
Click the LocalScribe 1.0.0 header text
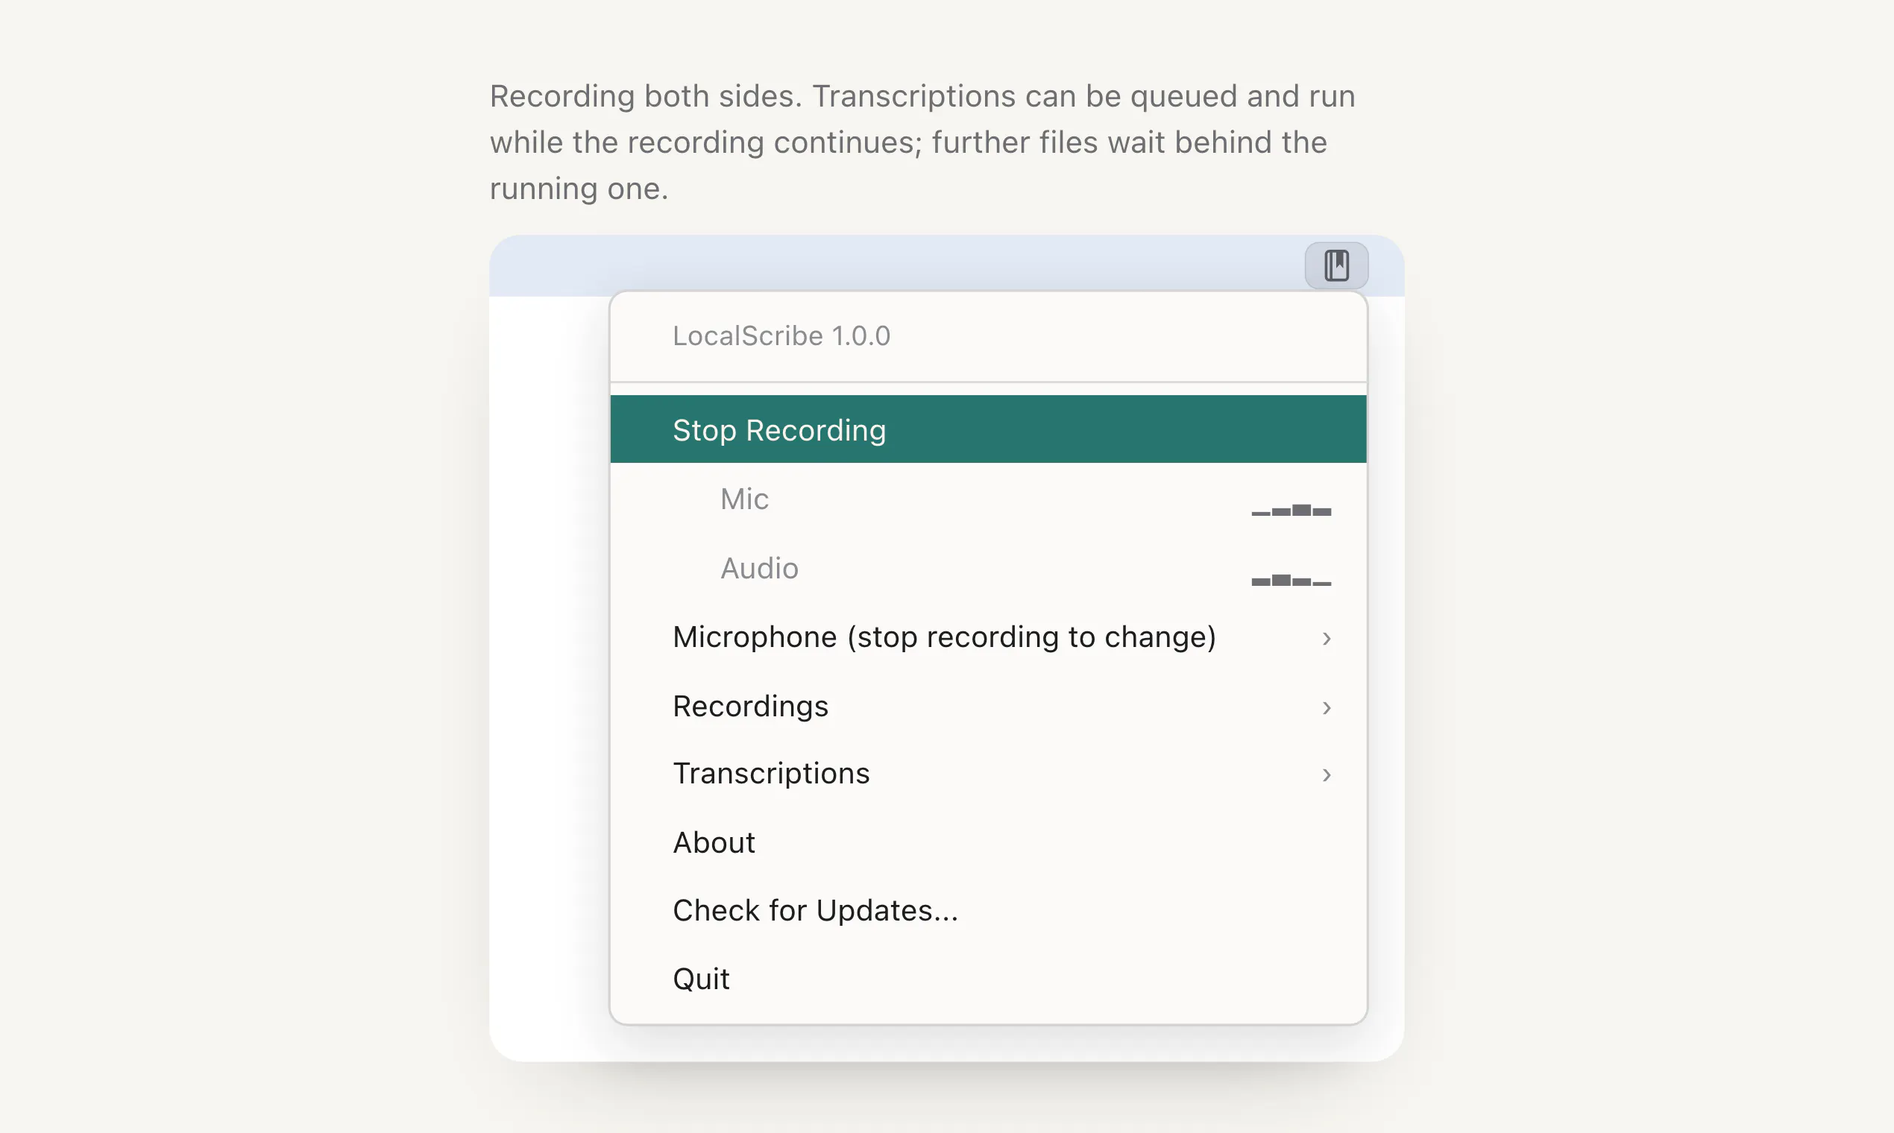pyautogui.click(x=781, y=336)
